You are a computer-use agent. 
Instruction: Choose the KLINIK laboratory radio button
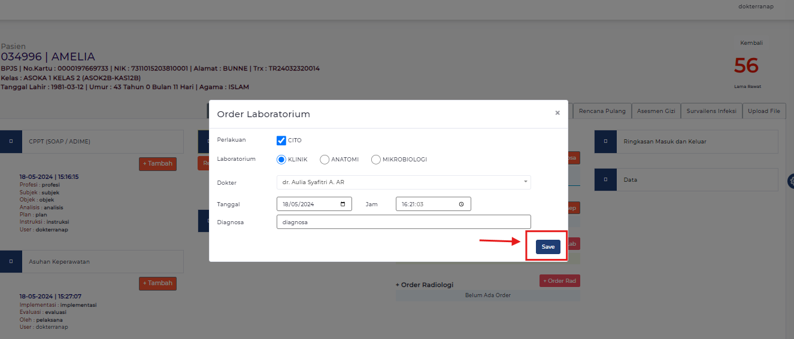click(281, 160)
